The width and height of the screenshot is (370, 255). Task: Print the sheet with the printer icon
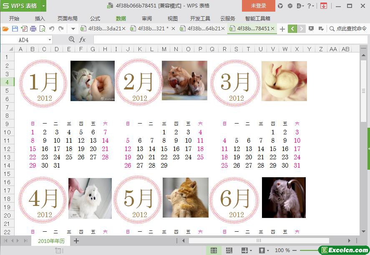coord(33,29)
